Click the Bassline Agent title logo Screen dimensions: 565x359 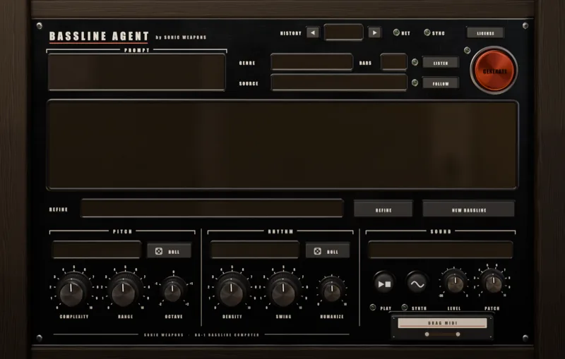point(99,37)
